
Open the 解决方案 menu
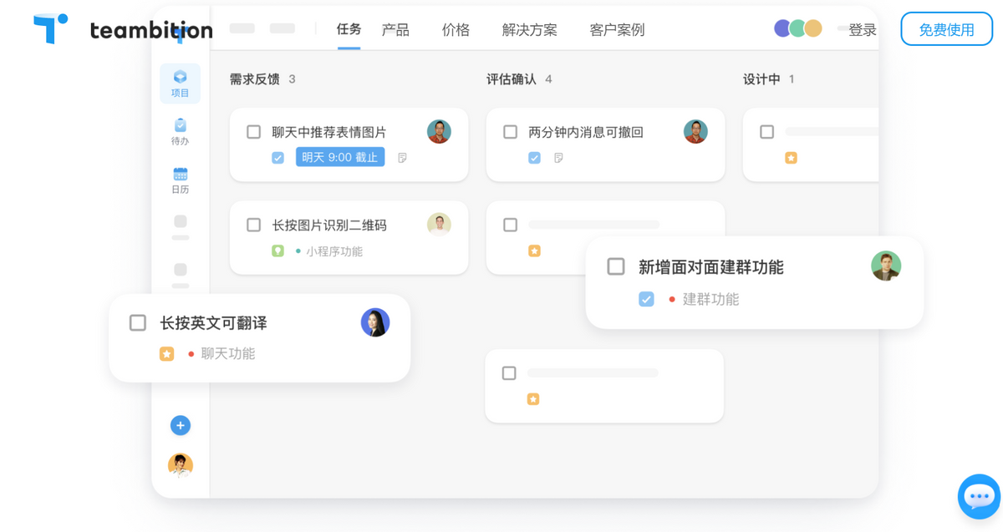(530, 30)
